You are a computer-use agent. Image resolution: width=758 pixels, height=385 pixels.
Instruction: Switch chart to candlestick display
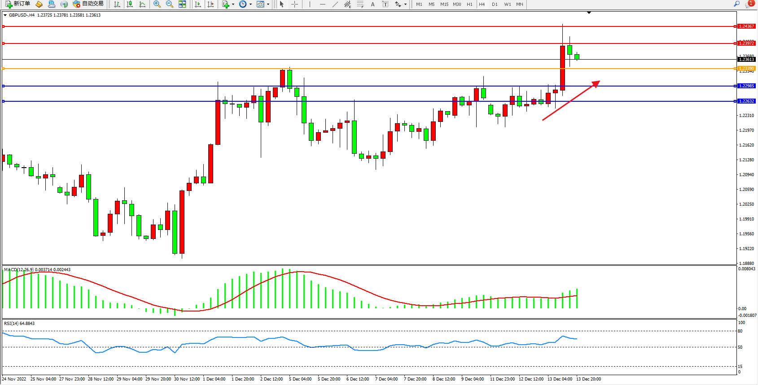pos(130,4)
